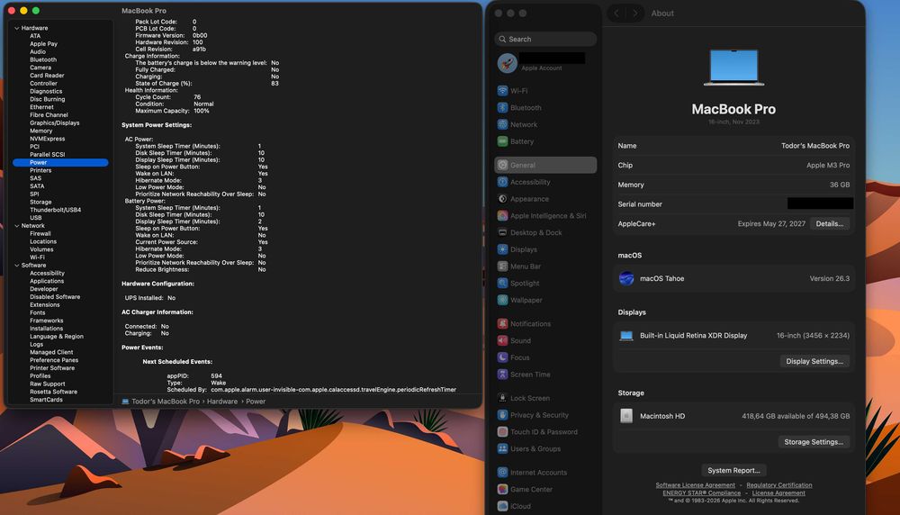
Task: Collapse the Software tree section
Action: click(x=16, y=266)
